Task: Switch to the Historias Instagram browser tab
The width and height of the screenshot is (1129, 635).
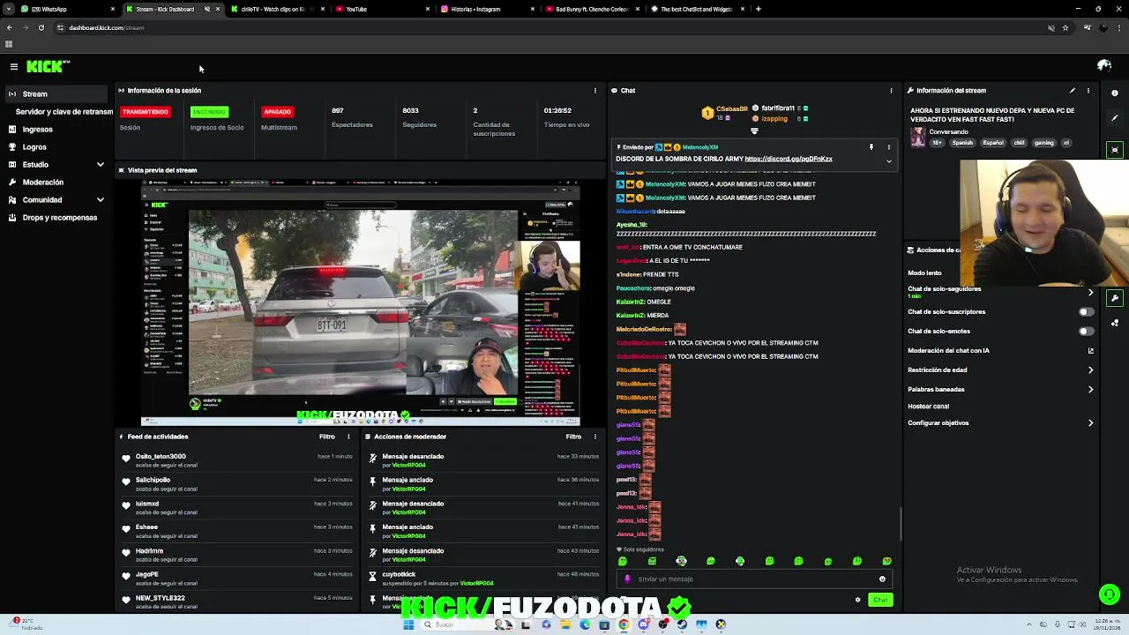Action: [x=485, y=9]
